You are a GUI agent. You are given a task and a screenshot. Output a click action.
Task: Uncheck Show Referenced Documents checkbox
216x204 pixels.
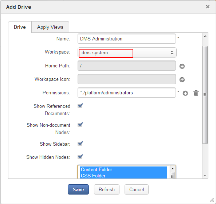point(80,106)
